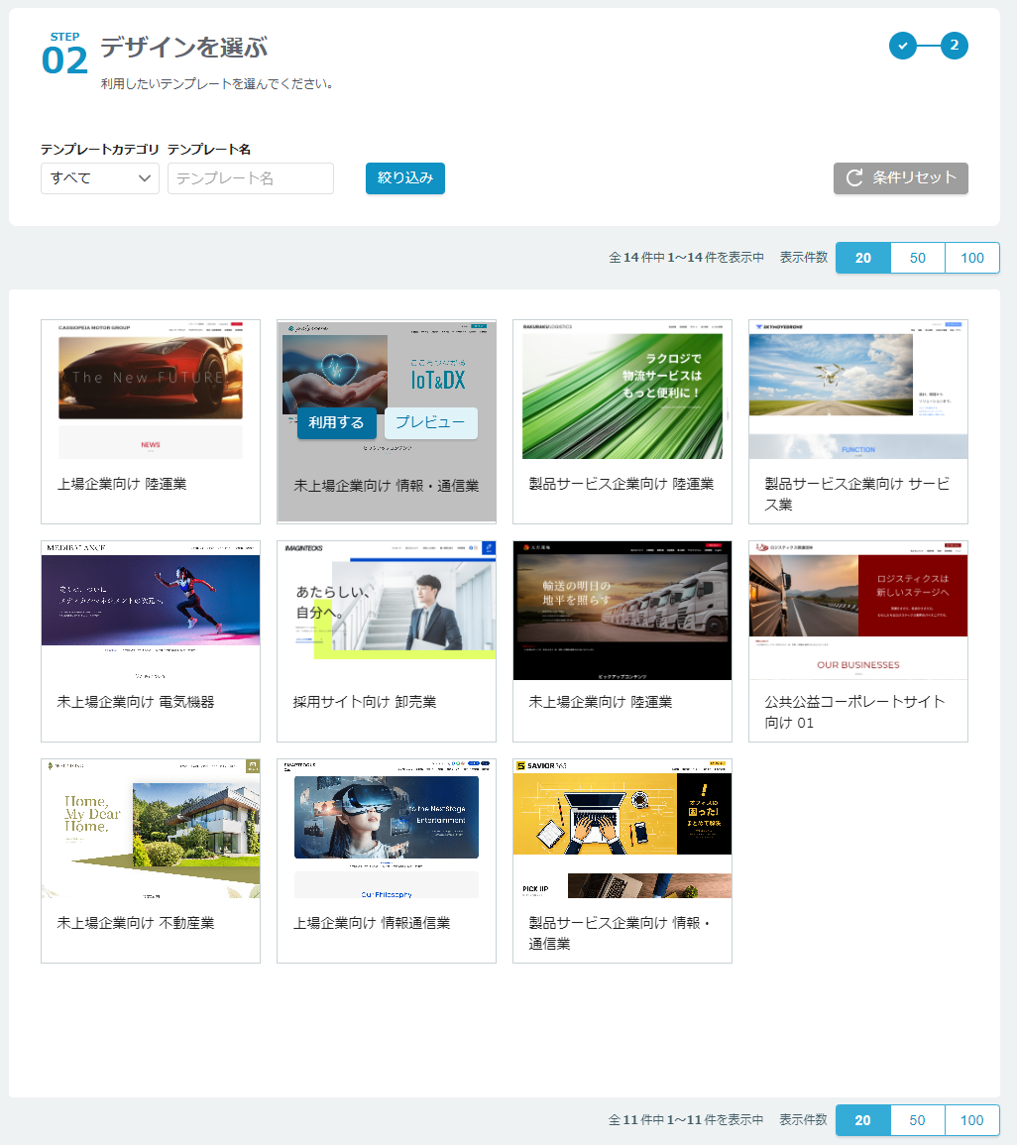Viewport: 1017px width, 1145px height.
Task: Click the completed step 1 checkmark circle
Action: 903,46
